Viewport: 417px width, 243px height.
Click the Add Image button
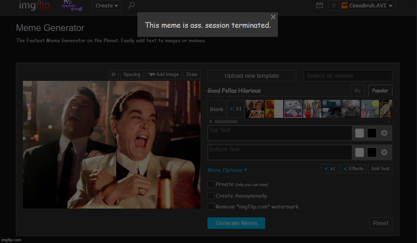pyautogui.click(x=163, y=75)
